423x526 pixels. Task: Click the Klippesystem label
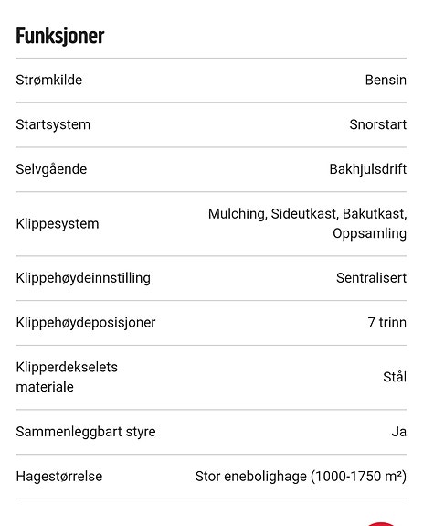tap(58, 224)
